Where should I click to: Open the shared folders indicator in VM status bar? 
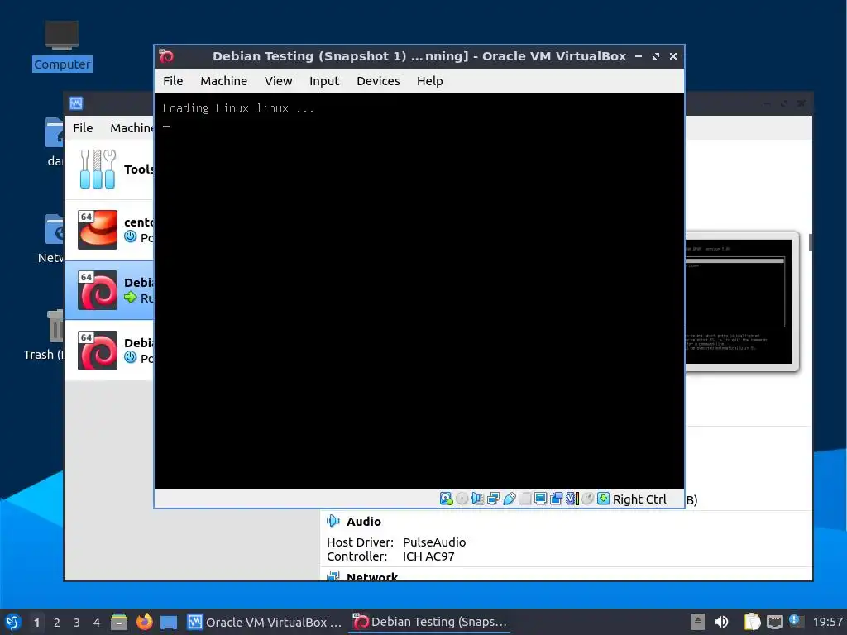[524, 499]
